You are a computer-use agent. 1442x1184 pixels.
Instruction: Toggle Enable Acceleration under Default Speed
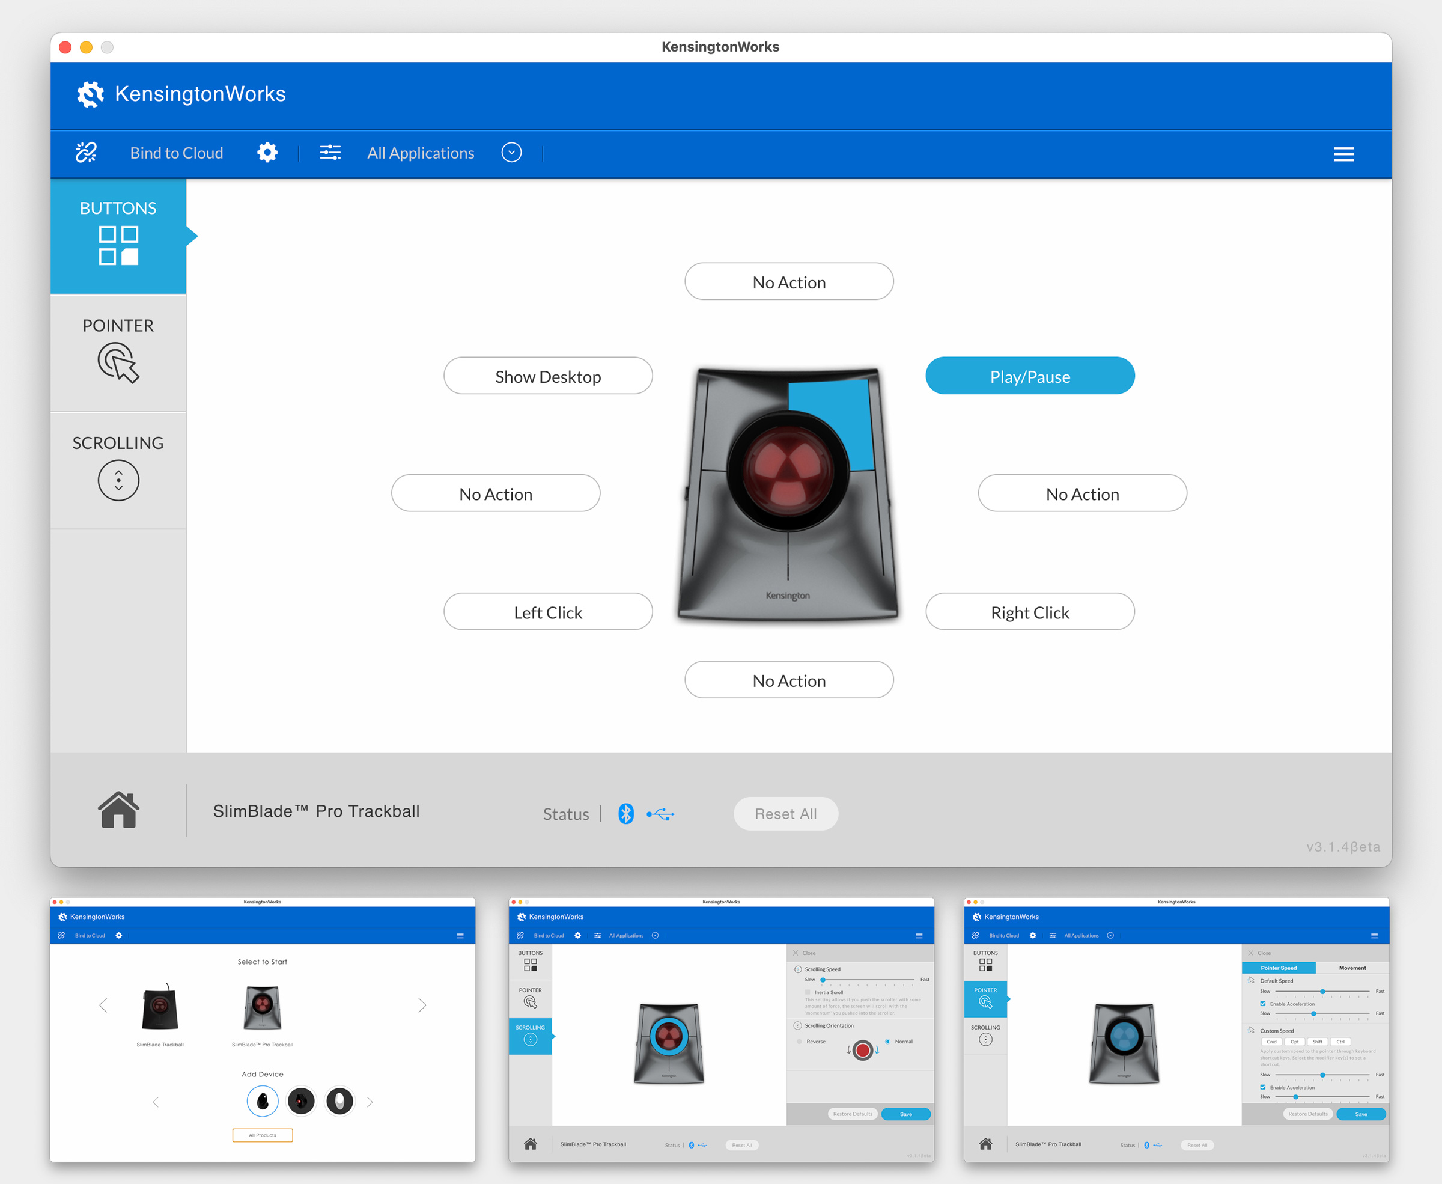tap(1263, 1004)
